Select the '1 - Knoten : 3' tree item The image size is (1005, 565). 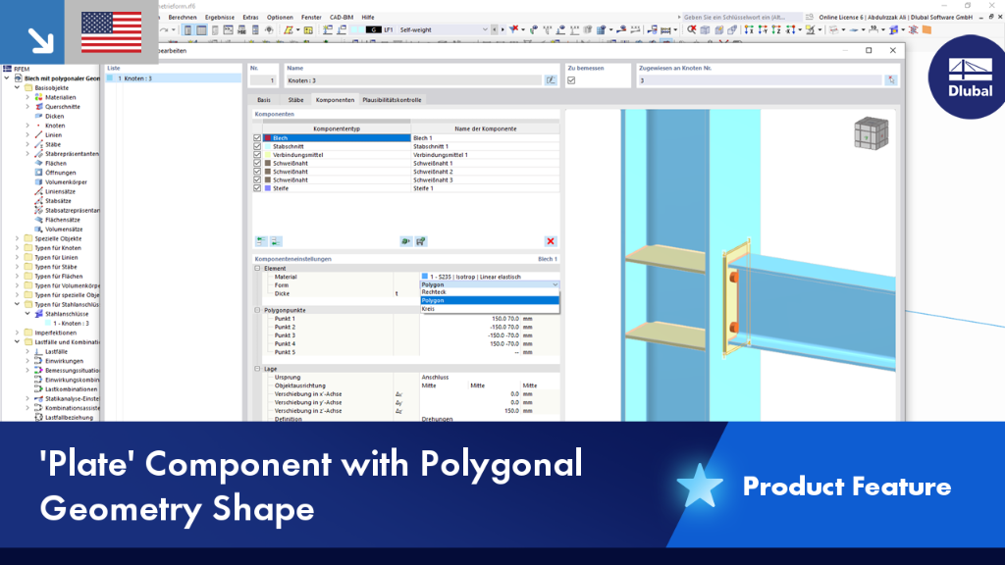pos(71,324)
